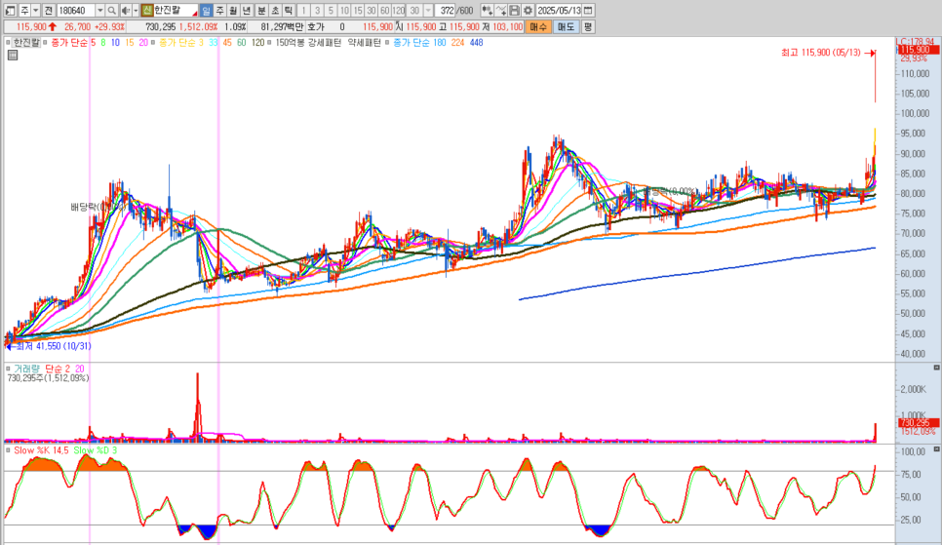942x545 pixels.
Task: Switch to 주 weekly chart period
Action: (219, 10)
